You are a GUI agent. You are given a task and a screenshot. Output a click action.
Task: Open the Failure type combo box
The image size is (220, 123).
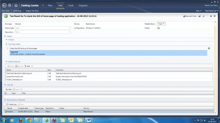[x=43, y=28]
